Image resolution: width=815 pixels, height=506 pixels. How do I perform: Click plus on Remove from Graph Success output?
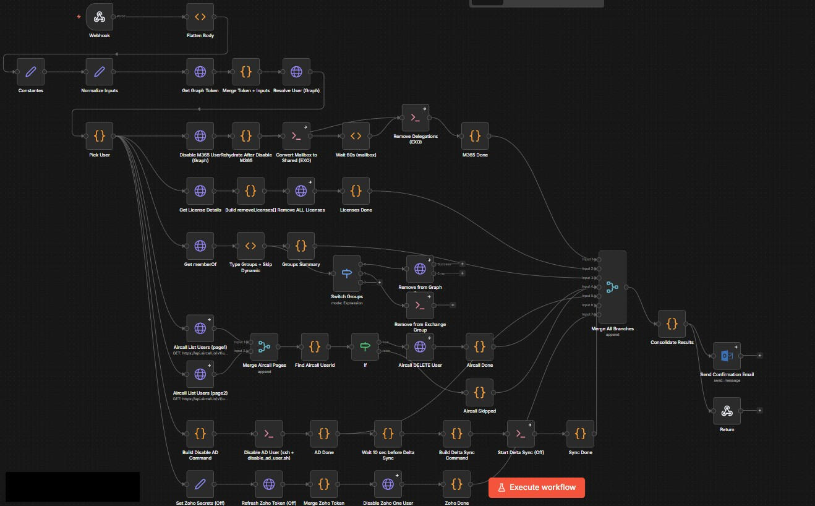click(462, 264)
